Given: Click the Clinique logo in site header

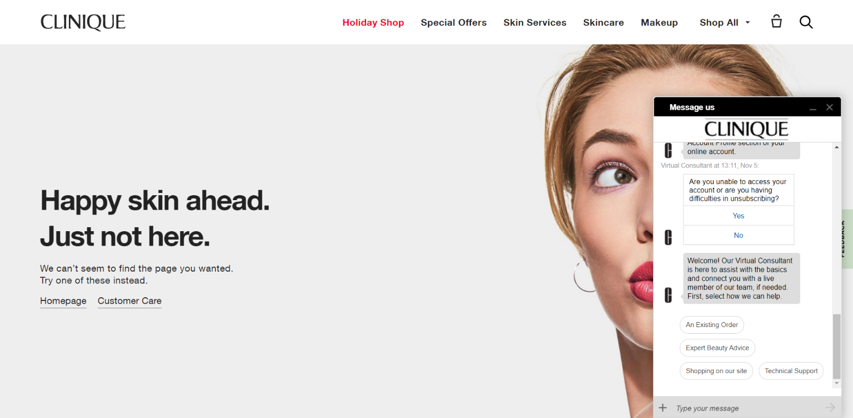Looking at the screenshot, I should (83, 22).
